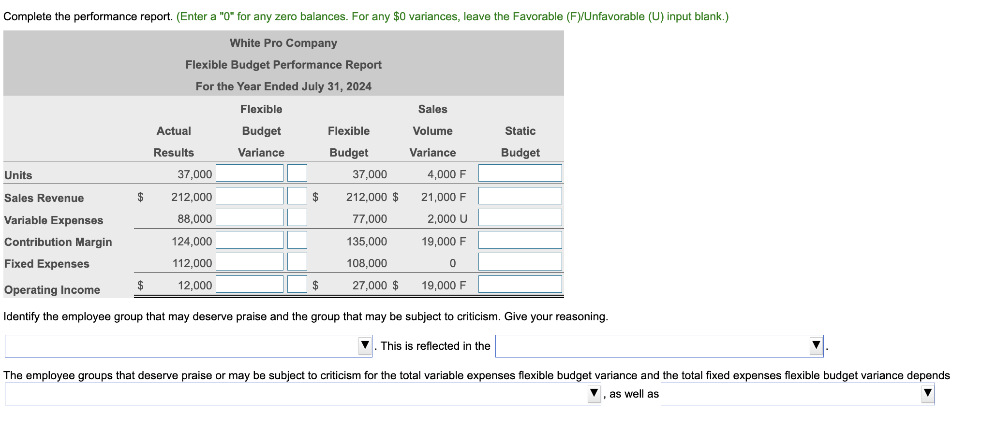The height and width of the screenshot is (429, 981).
Task: Select the "Contribution Margin" row label
Action: [58, 242]
